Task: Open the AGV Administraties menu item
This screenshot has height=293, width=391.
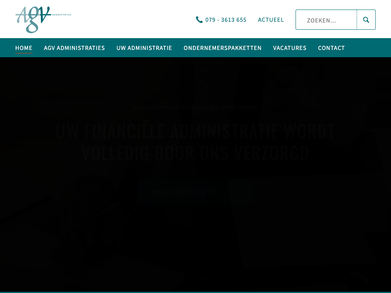Action: [x=74, y=48]
